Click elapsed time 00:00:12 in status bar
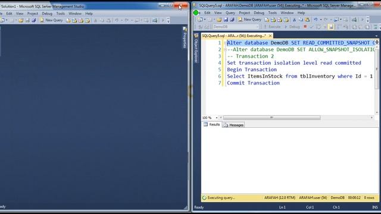Image resolution: width=381 pixels, height=214 pixels. [354, 198]
